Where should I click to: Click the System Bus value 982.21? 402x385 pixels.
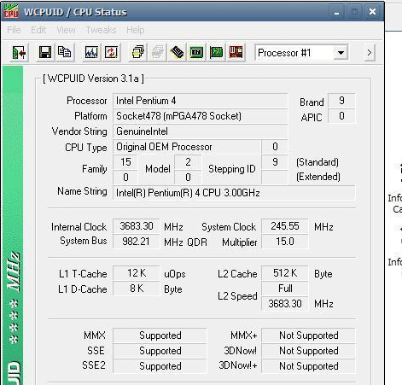point(137,242)
